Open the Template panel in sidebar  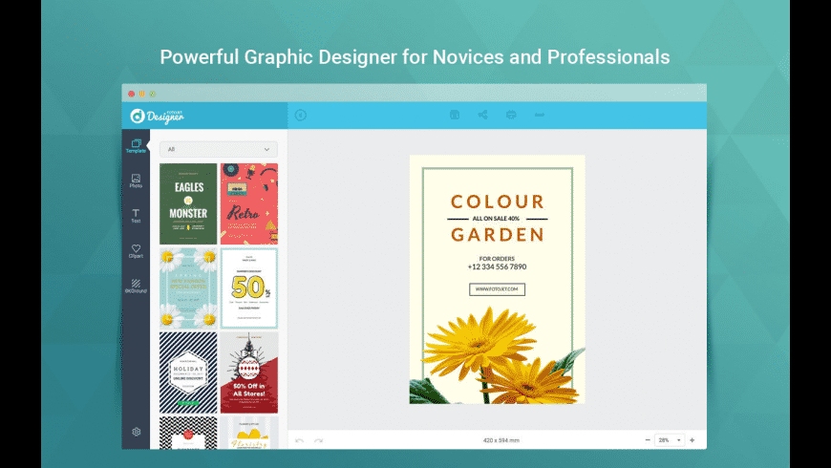point(136,146)
